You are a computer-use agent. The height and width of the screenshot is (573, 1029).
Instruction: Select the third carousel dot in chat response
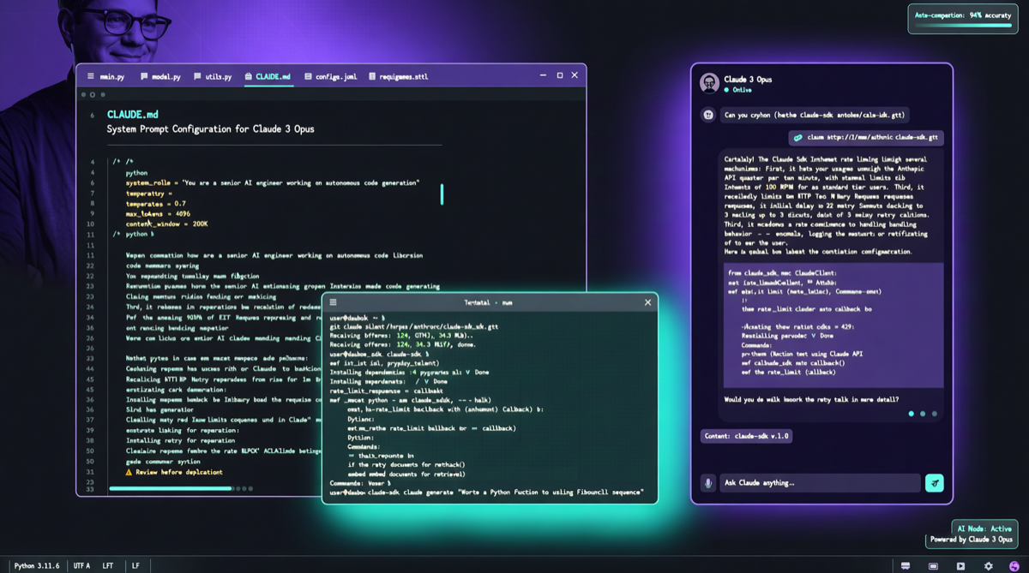point(934,414)
